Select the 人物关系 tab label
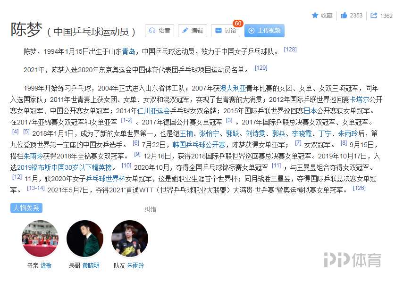The height and width of the screenshot is (281, 395). (26, 208)
